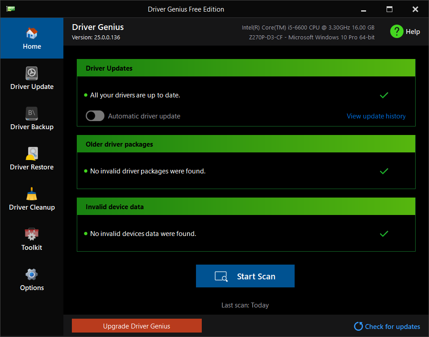The width and height of the screenshot is (429, 337).
Task: Click the Intel Core i5-6600 CPU info text
Action: [308, 28]
